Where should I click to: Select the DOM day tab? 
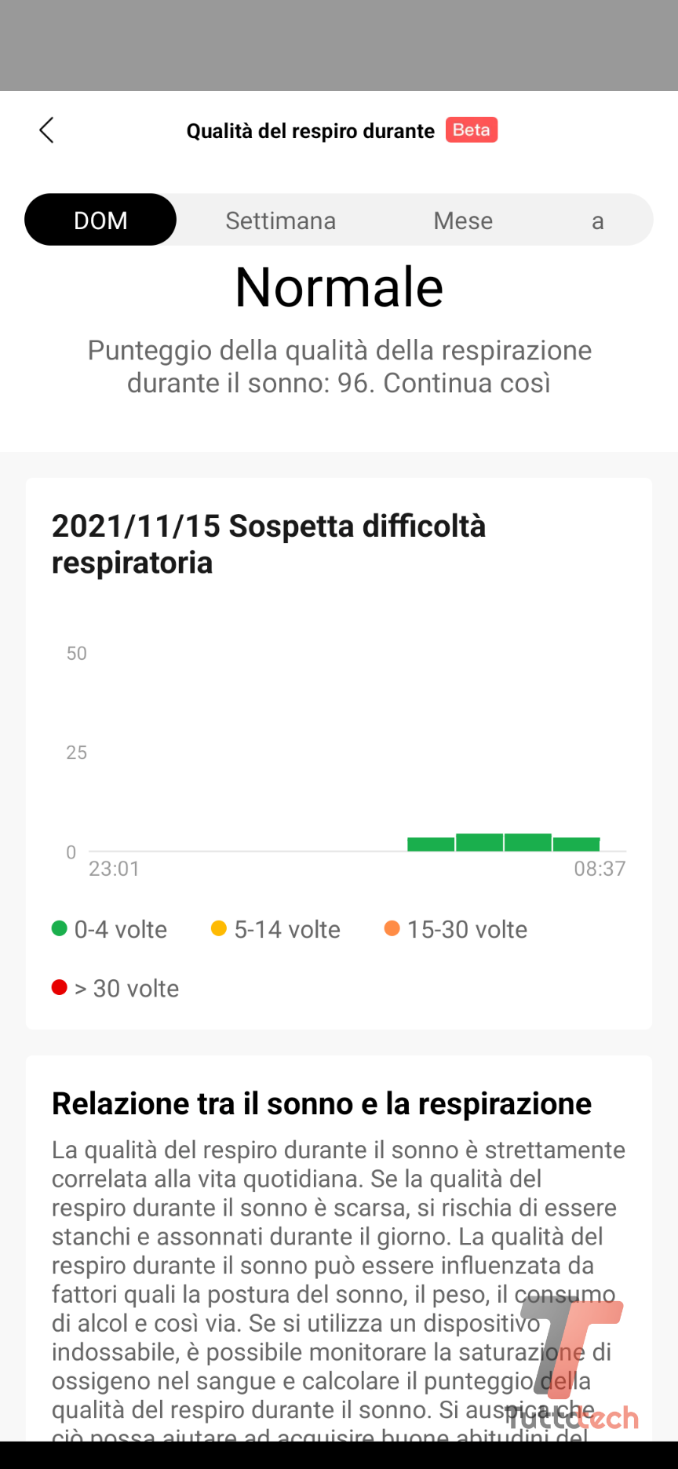coord(100,221)
